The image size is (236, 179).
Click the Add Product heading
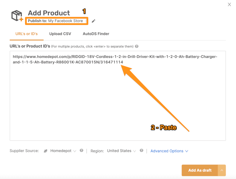click(x=49, y=13)
